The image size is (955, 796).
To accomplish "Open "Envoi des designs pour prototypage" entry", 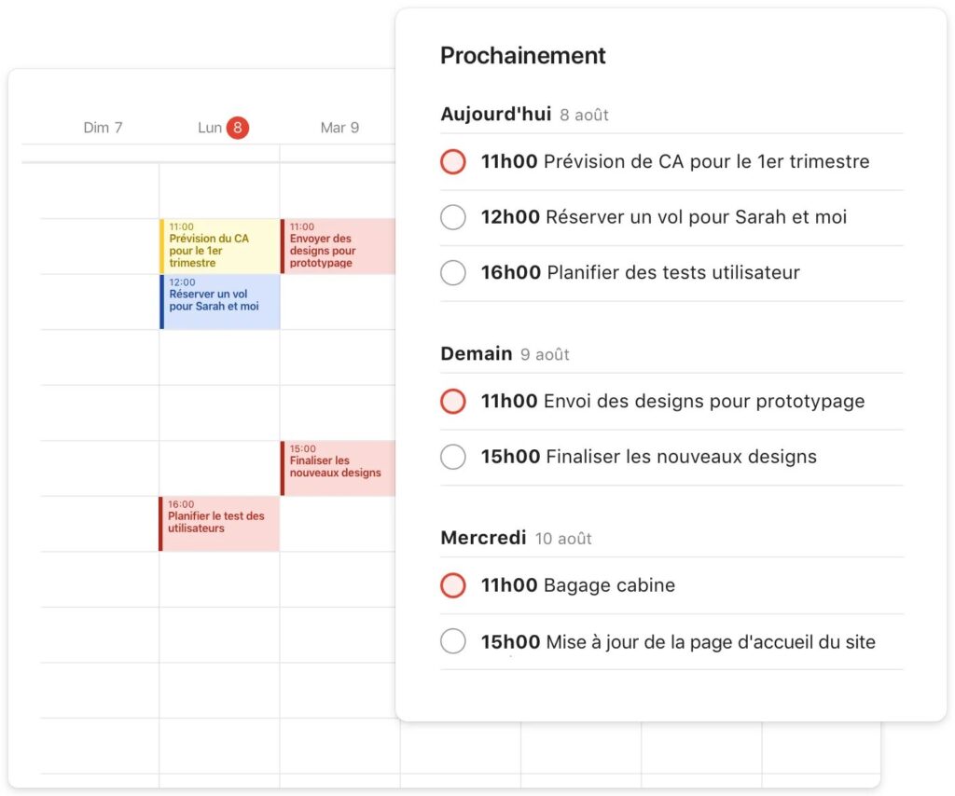I will click(x=690, y=402).
